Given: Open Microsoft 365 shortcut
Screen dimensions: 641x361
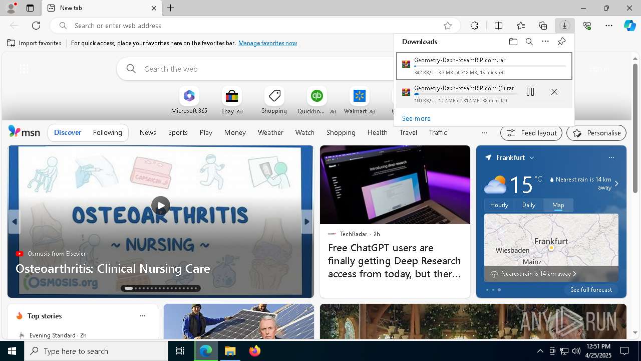Looking at the screenshot, I should (189, 101).
